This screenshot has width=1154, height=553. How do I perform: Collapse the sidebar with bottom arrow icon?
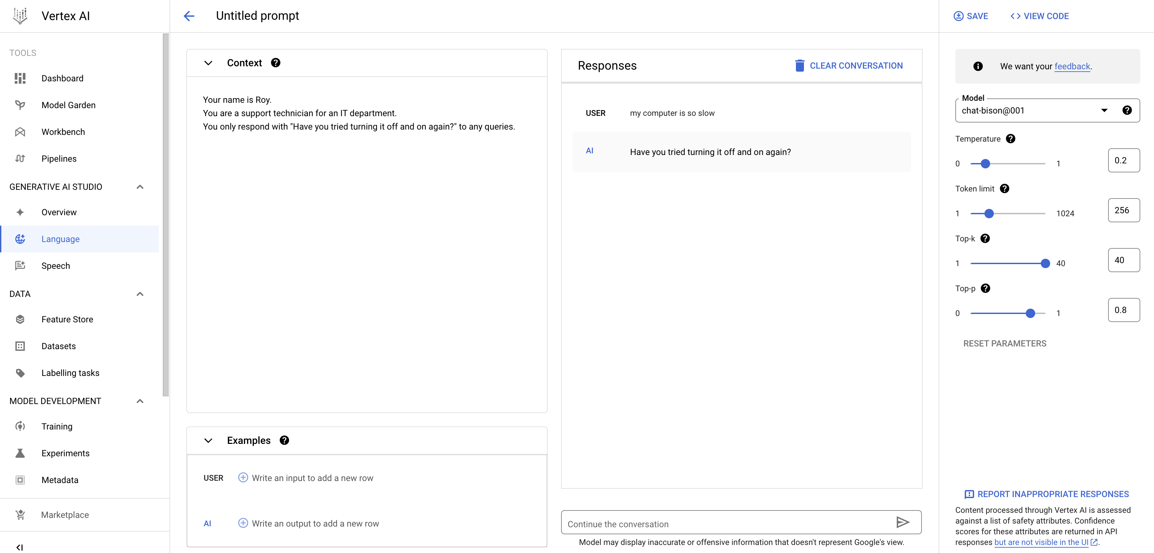[19, 547]
